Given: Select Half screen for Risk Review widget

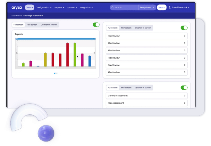Looking at the screenshot, I should 126,28.
